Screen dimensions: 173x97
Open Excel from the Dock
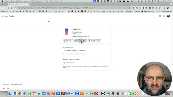pyautogui.click(x=117, y=93)
